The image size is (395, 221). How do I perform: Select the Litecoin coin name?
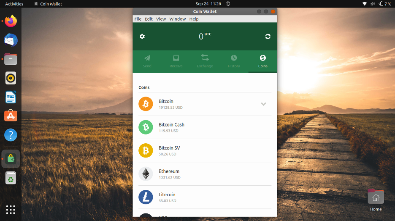pyautogui.click(x=167, y=195)
